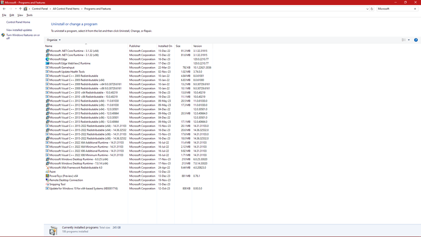Click the 12-Oct-23 install date cell
This screenshot has height=237, width=421.
tap(164, 189)
